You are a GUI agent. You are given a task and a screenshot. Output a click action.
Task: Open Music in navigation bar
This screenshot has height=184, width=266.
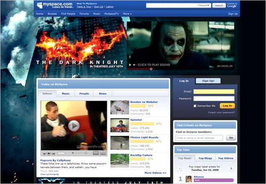coord(97,14)
